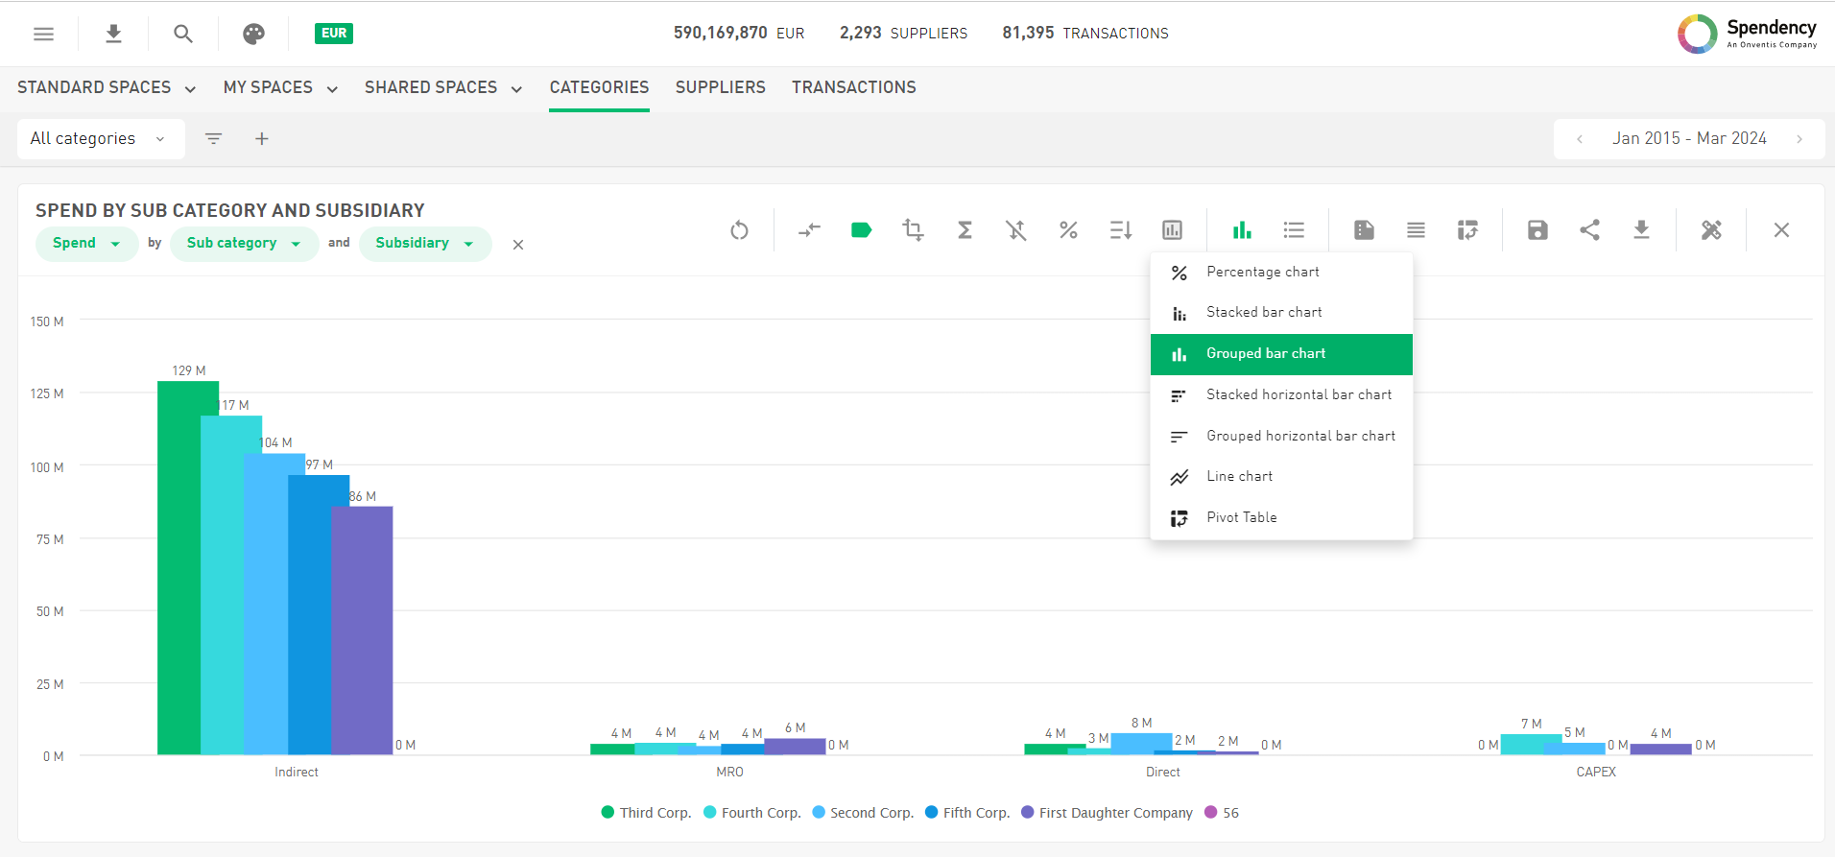Select Stacked bar chart from menu

1263,313
